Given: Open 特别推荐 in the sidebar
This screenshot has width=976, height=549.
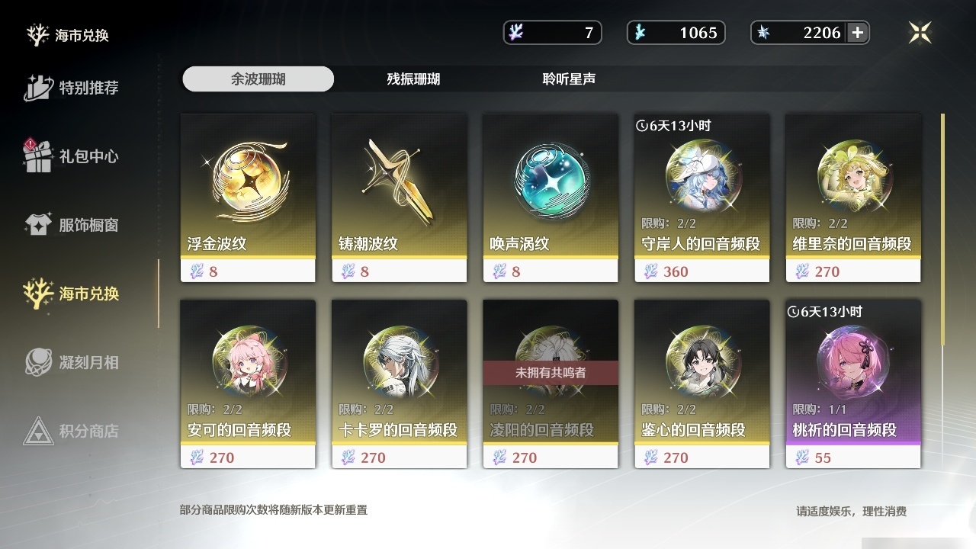Looking at the screenshot, I should 72,88.
